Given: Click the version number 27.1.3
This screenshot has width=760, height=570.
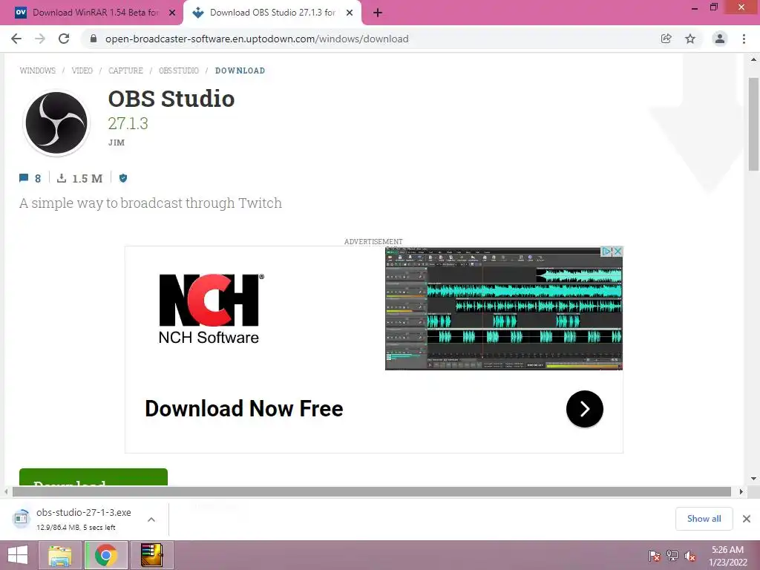Looking at the screenshot, I should (x=128, y=124).
